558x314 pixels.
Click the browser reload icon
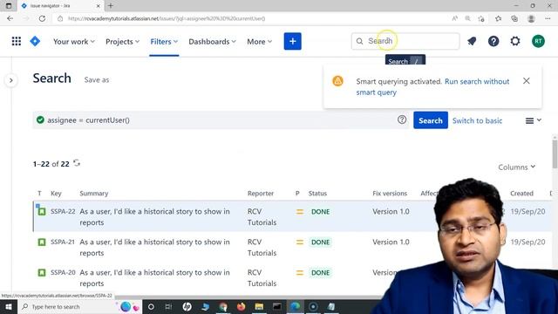tap(42, 18)
